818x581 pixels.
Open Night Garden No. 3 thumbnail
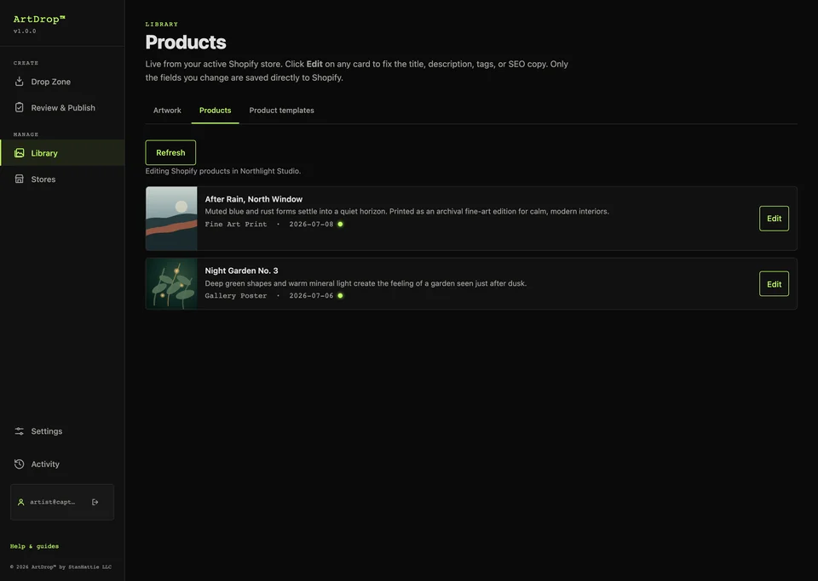pyautogui.click(x=171, y=284)
